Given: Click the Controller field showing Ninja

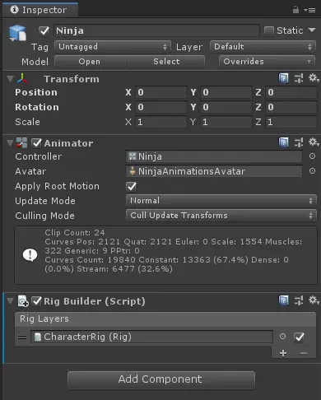Looking at the screenshot, I should point(214,156).
